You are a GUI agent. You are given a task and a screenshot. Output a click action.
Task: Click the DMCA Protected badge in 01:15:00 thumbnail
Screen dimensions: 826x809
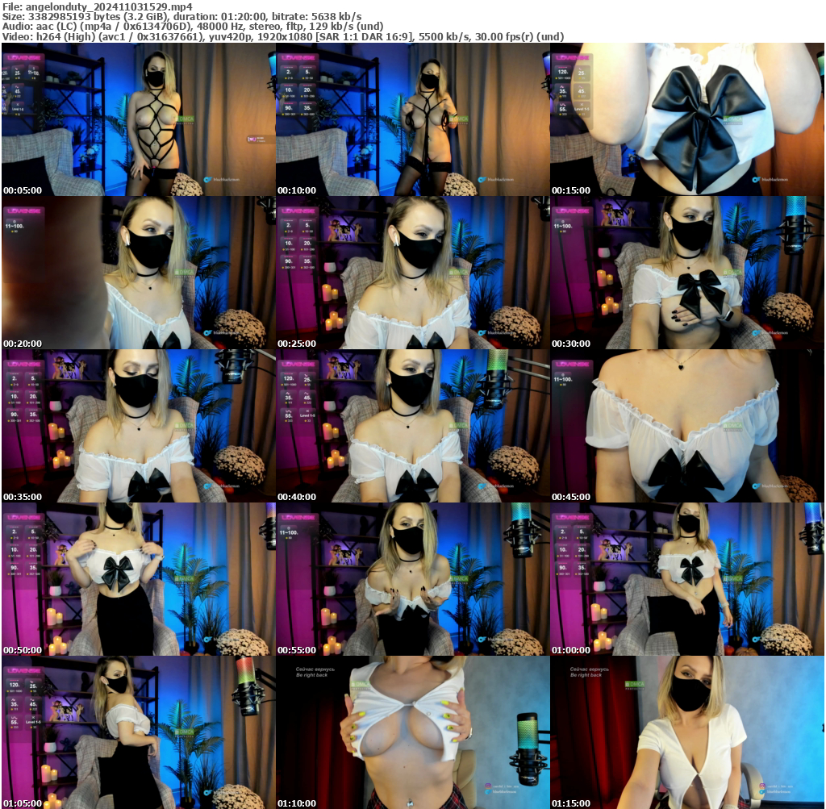(x=634, y=684)
